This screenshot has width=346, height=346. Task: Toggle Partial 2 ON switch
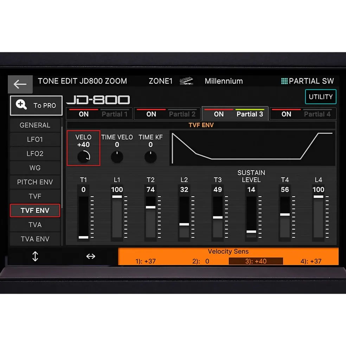point(151,114)
